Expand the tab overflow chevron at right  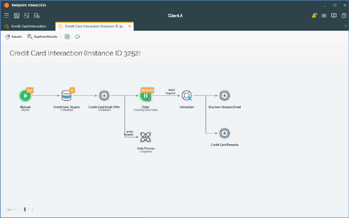pos(346,26)
